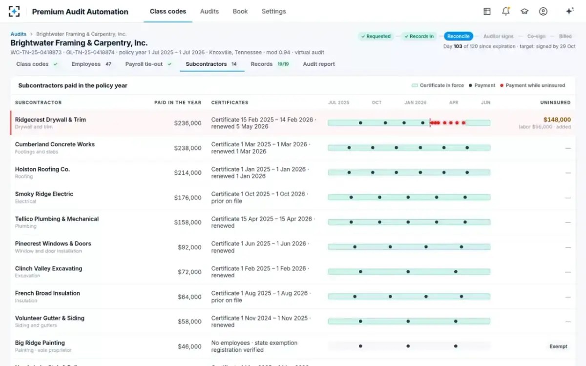Screen dimensions: 586x366
Task: Select the Subcontractors 14 tab
Action: tap(211, 64)
